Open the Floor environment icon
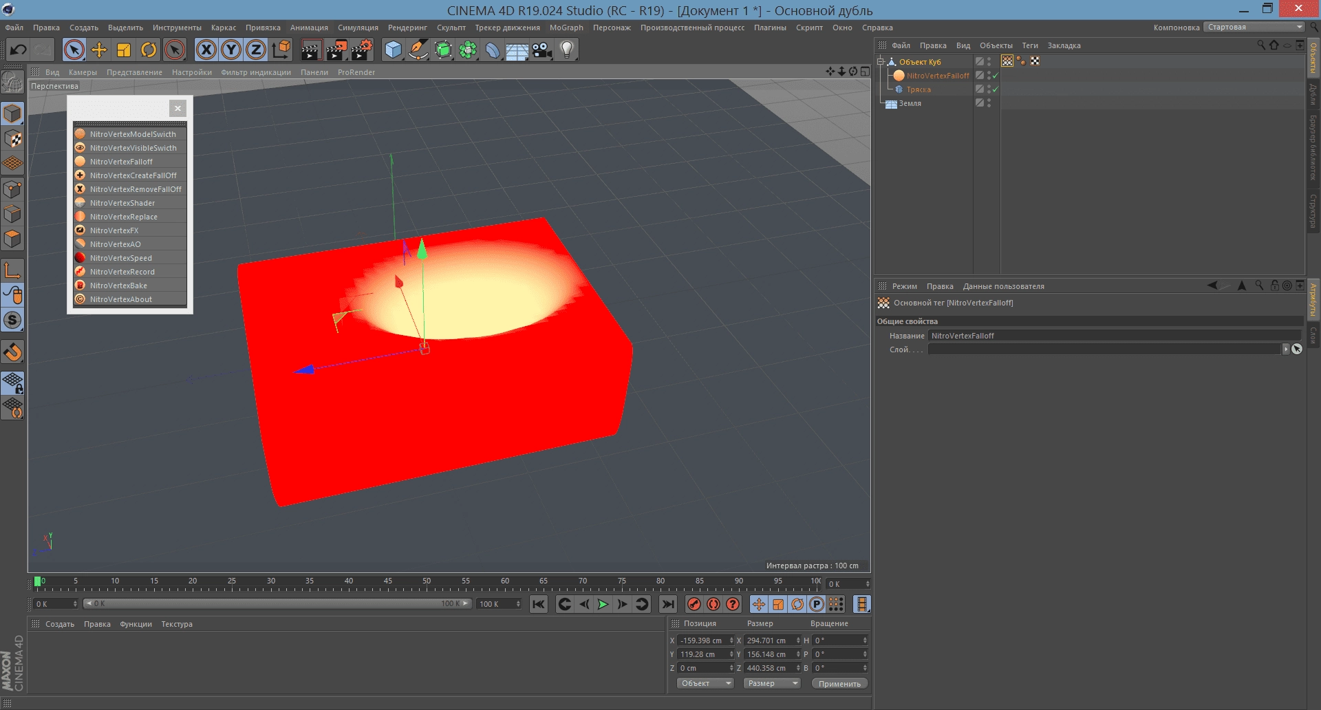1321x710 pixels. point(517,50)
